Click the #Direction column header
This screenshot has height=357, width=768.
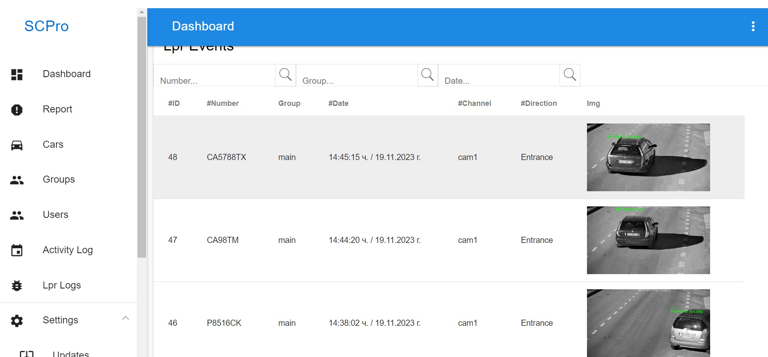539,103
